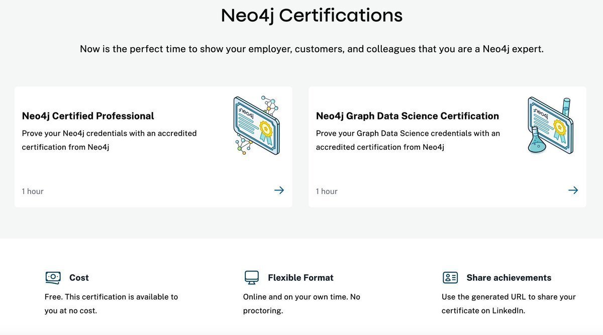Click the Neo4j Certifications heading

pos(312,16)
